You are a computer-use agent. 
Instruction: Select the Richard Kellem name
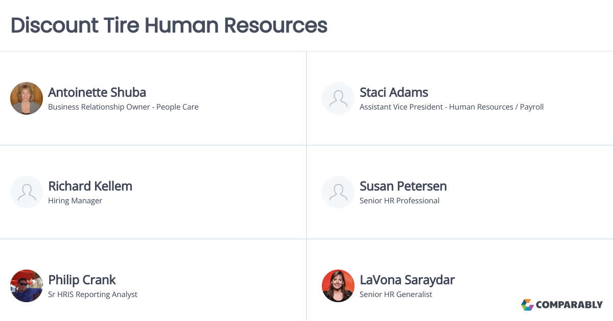(90, 186)
